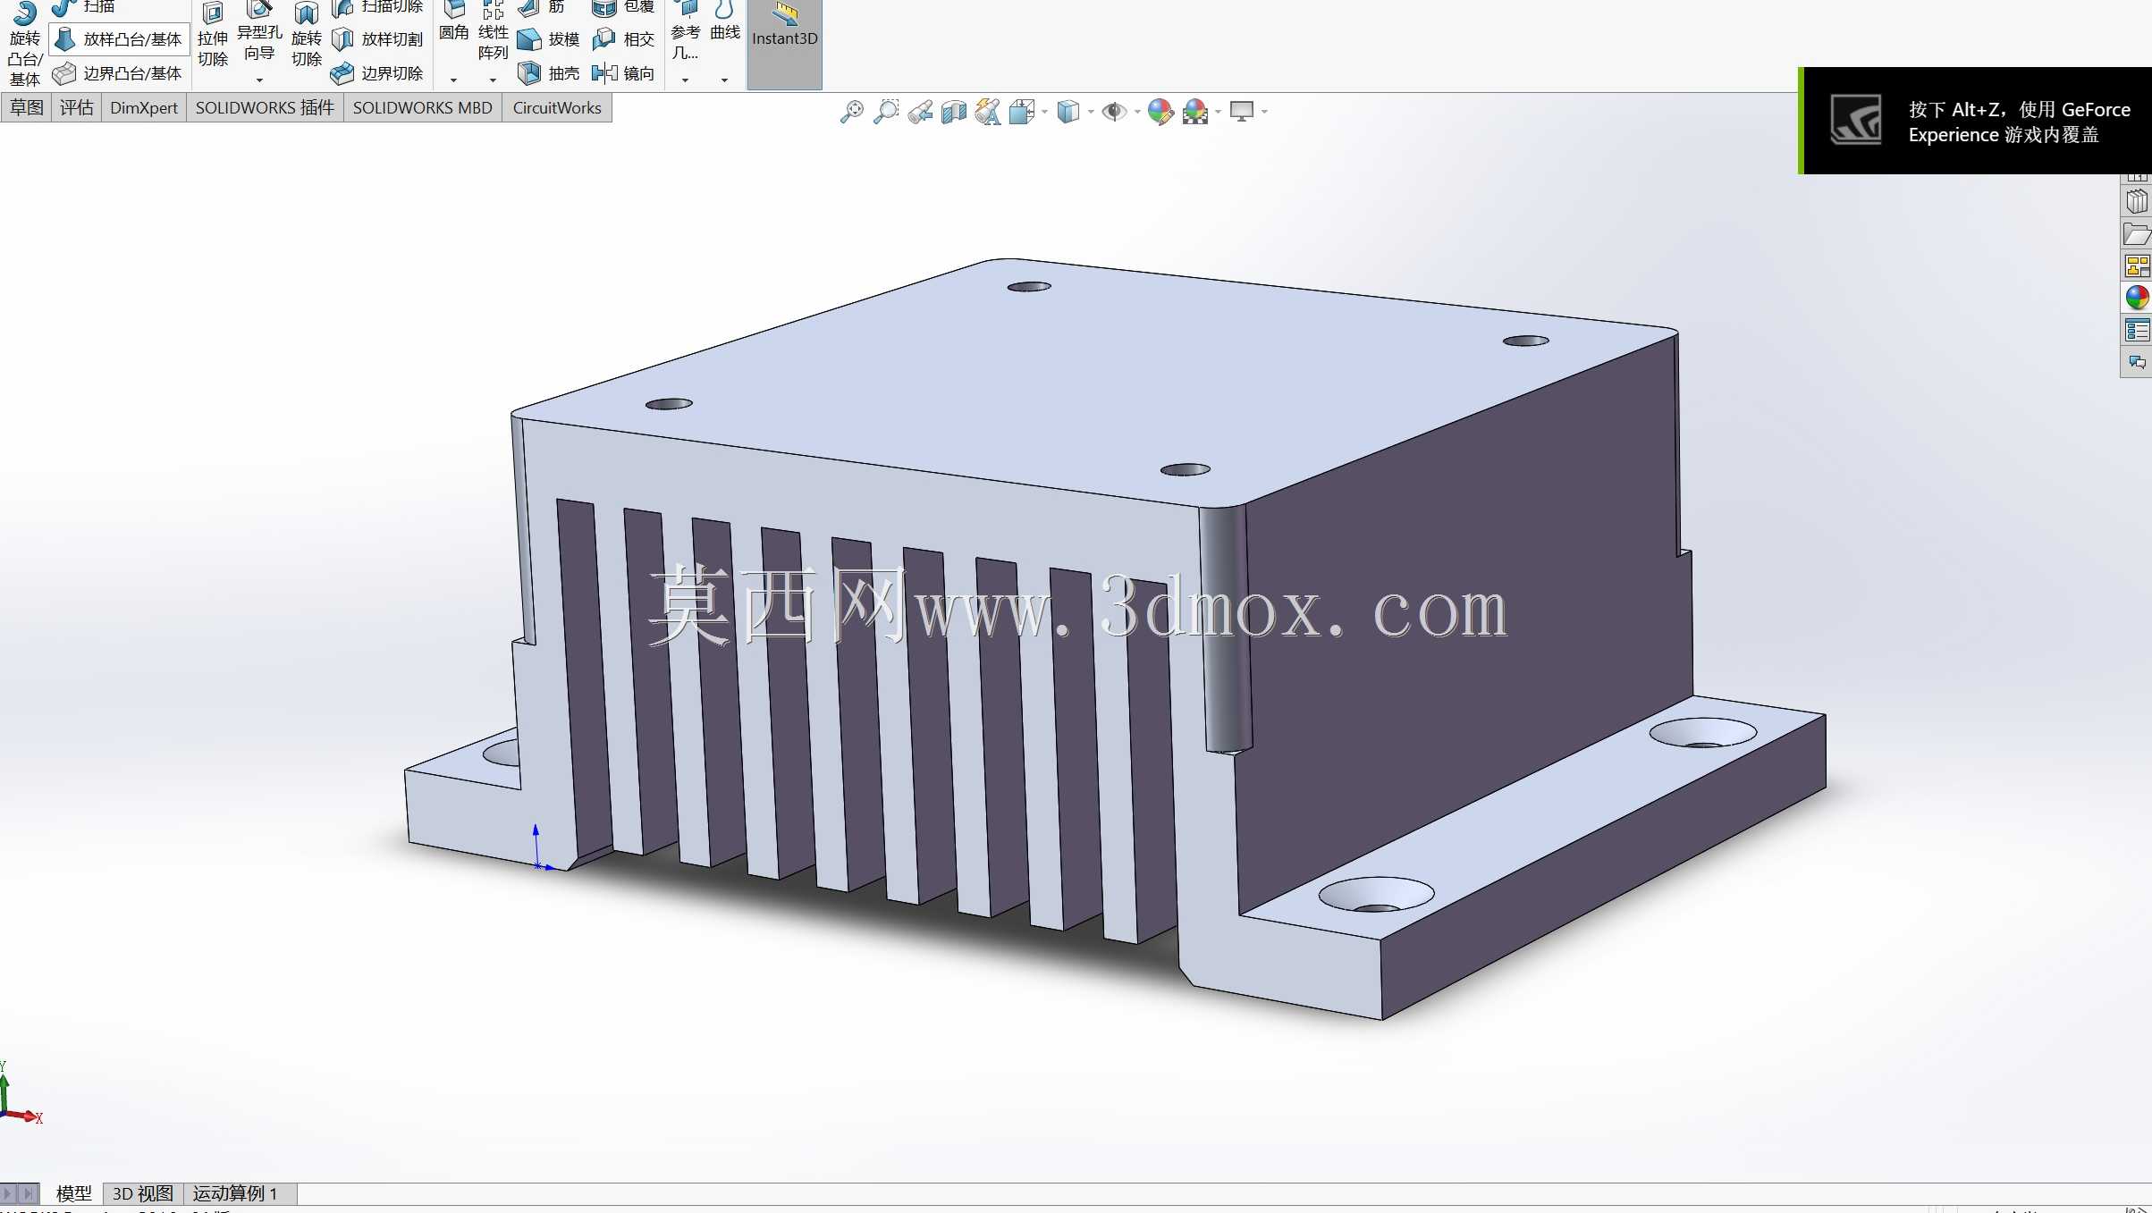This screenshot has height=1213, width=2152.
Task: Expand Apply Scene dropdown arrow
Action: pyautogui.click(x=1218, y=112)
